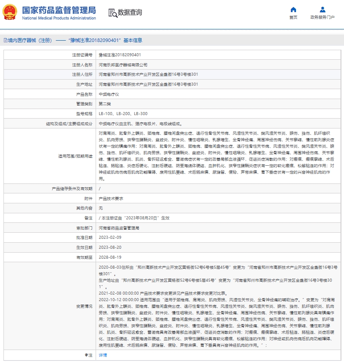Viewport: 344px width, 363px height.
Task: Click the 生产地址 address value
Action: 148,84
